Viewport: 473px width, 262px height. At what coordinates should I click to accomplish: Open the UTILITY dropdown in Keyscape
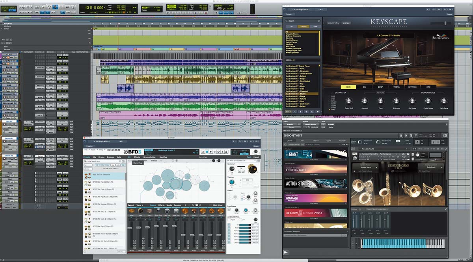click(x=333, y=23)
